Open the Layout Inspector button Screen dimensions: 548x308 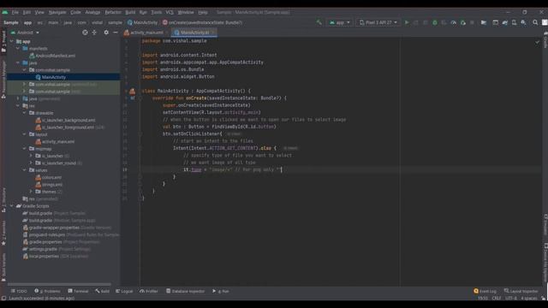[521, 291]
